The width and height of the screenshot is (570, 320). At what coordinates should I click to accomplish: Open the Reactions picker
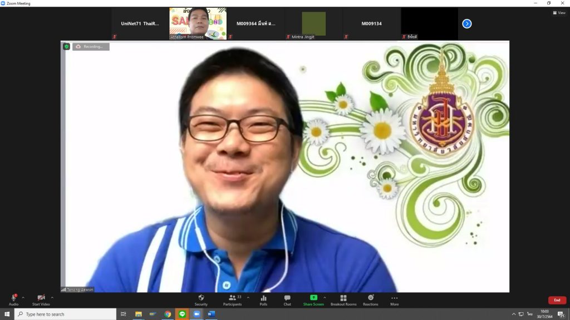tap(371, 299)
